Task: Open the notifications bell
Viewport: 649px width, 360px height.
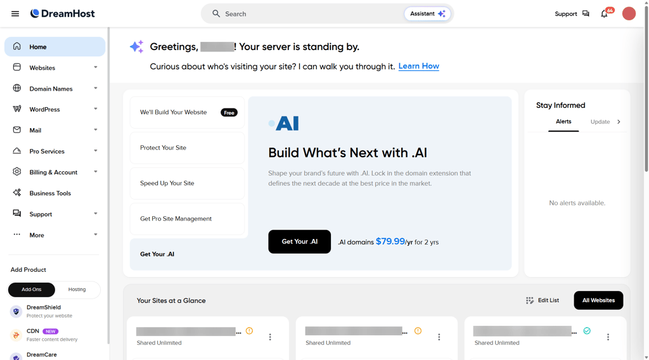Action: click(x=604, y=14)
